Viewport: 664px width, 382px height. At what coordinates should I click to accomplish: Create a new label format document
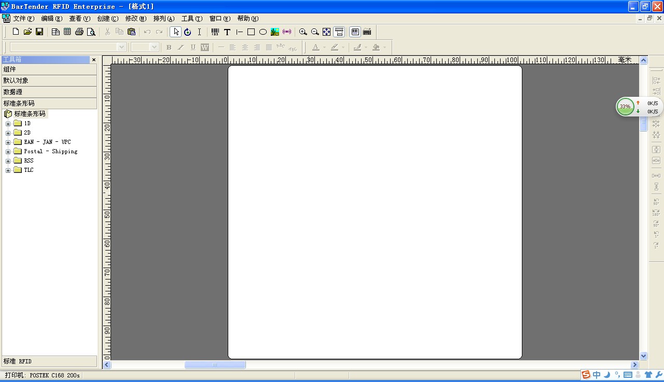pyautogui.click(x=16, y=32)
